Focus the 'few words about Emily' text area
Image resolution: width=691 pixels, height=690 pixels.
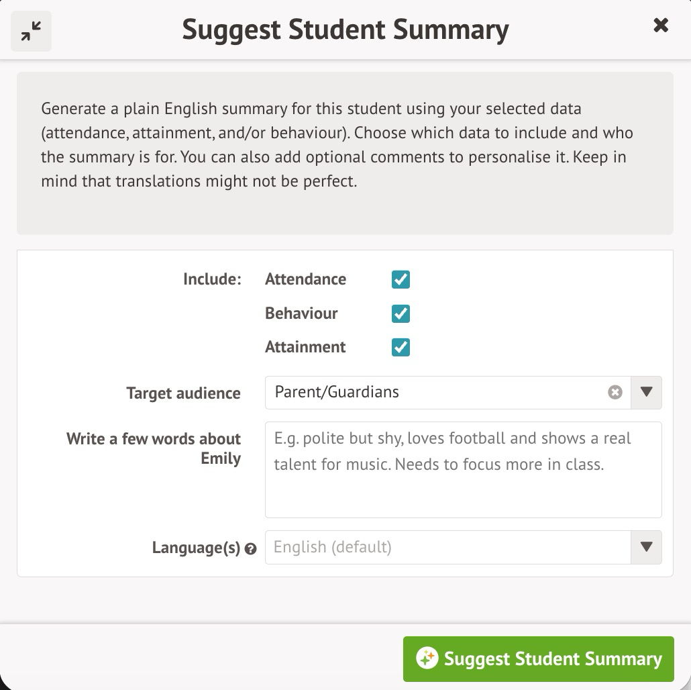point(463,470)
